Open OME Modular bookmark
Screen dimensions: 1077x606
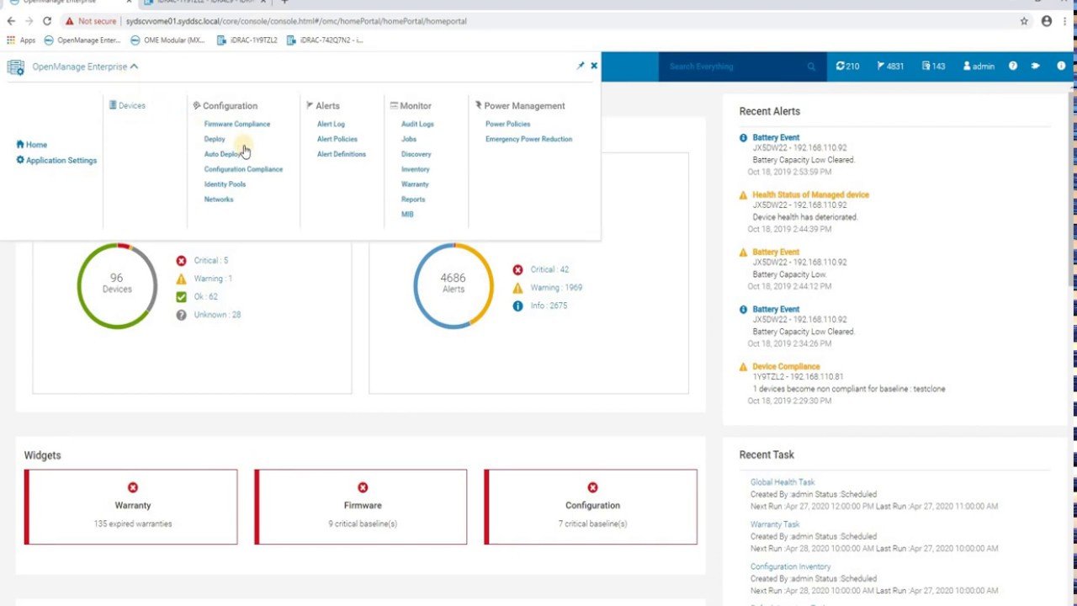[167, 40]
